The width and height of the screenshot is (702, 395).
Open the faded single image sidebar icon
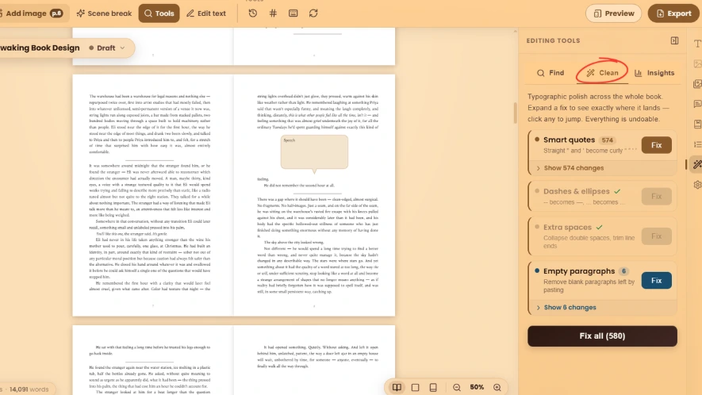click(x=697, y=63)
